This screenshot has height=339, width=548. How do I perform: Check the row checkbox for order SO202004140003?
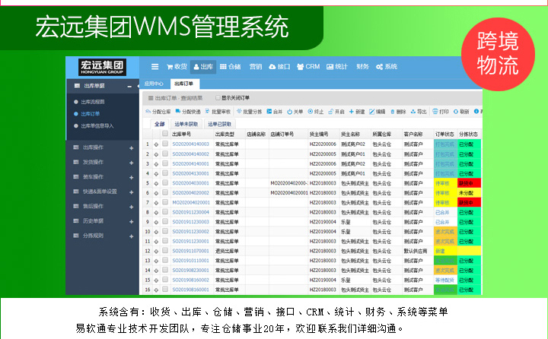coord(165,144)
